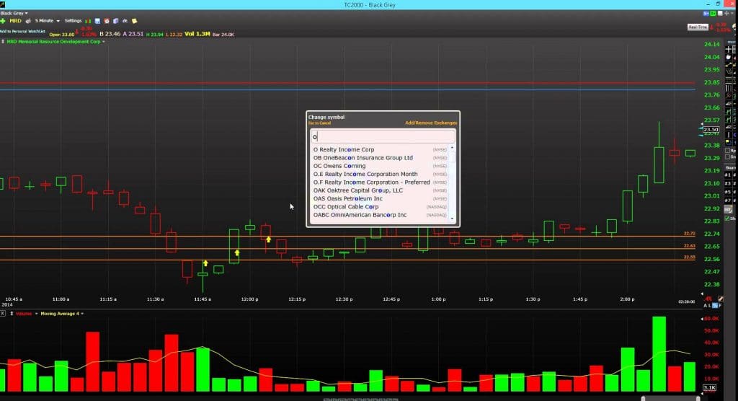Image resolution: width=738 pixels, height=401 pixels.
Task: Select OCC Optical Cable Corp
Action: (x=380, y=207)
